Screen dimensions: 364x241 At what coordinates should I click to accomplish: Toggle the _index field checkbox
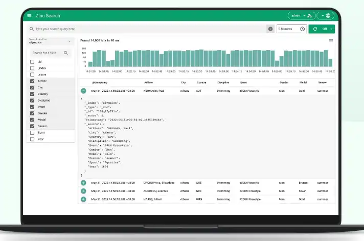coord(32,68)
